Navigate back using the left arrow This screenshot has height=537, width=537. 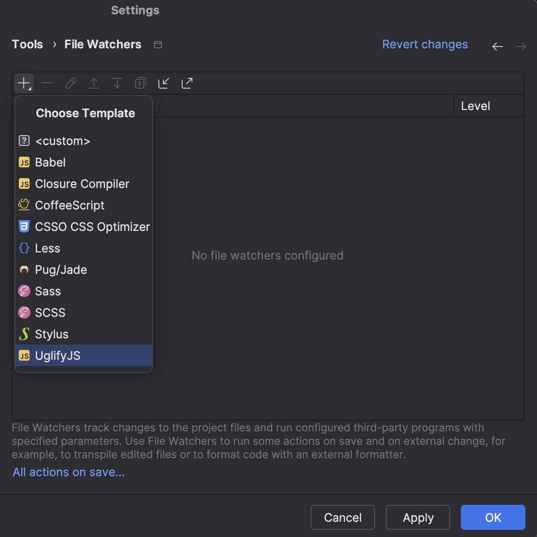pos(497,46)
